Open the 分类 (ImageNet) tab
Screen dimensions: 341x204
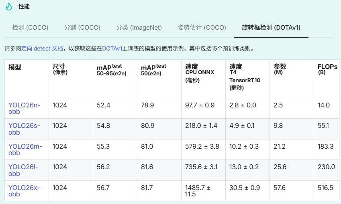coord(139,28)
